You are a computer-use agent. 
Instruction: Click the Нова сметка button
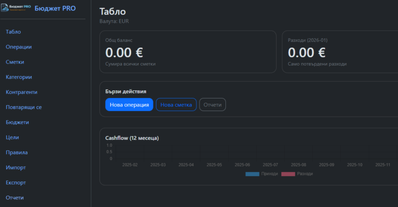coord(176,105)
